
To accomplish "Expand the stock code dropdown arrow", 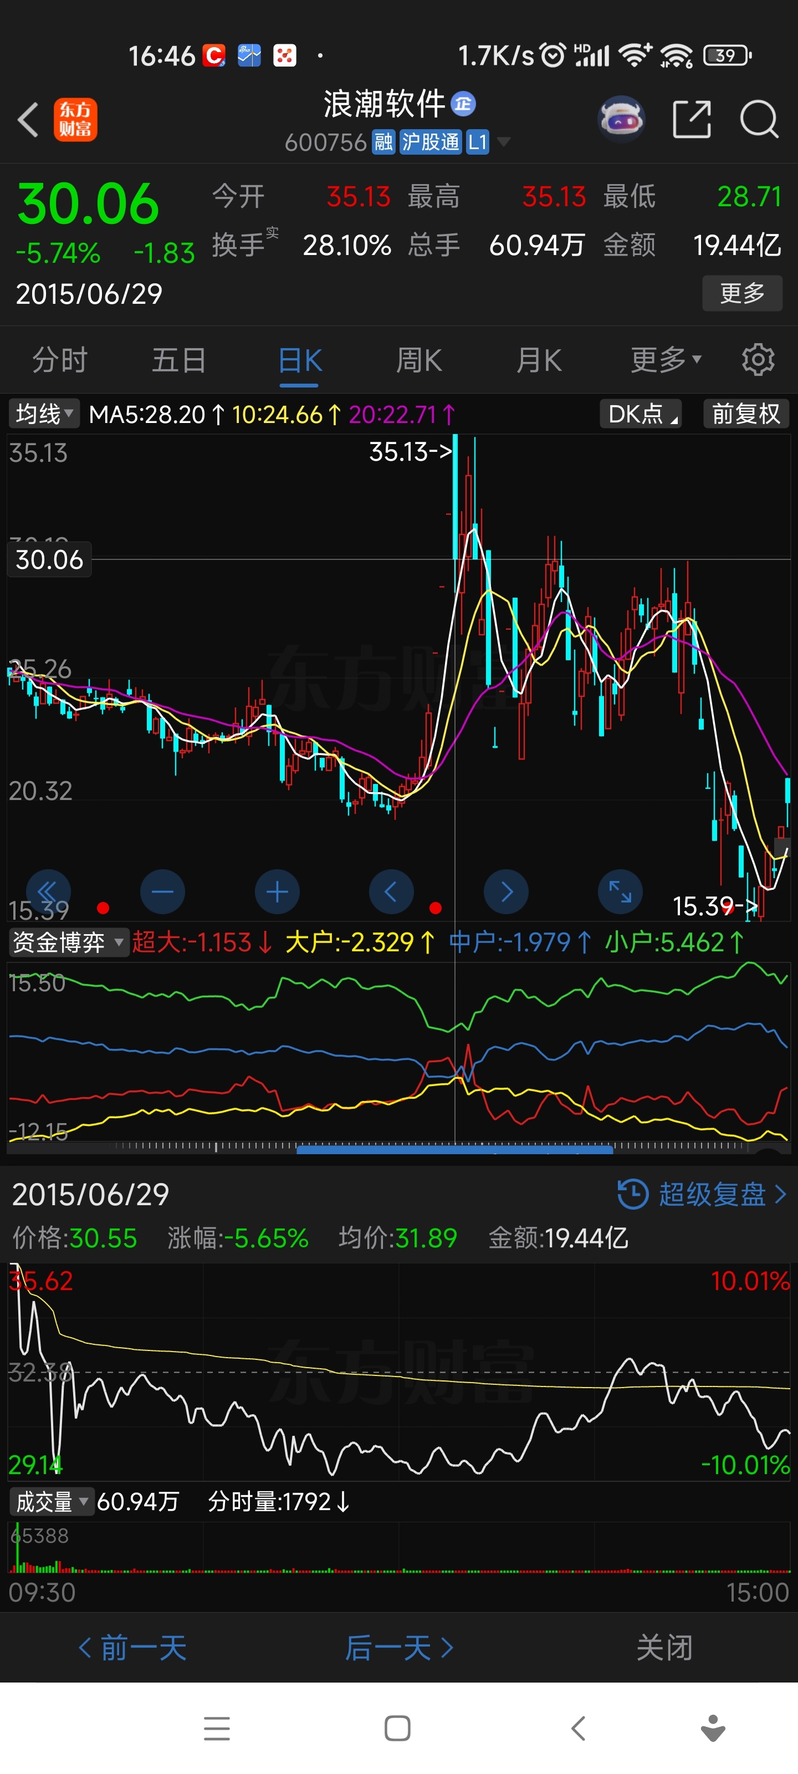I will point(504,142).
